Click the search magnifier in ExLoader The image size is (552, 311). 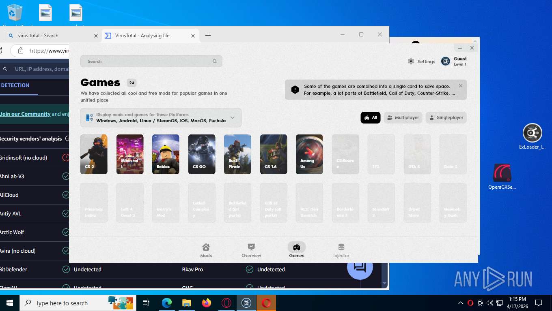point(215,61)
